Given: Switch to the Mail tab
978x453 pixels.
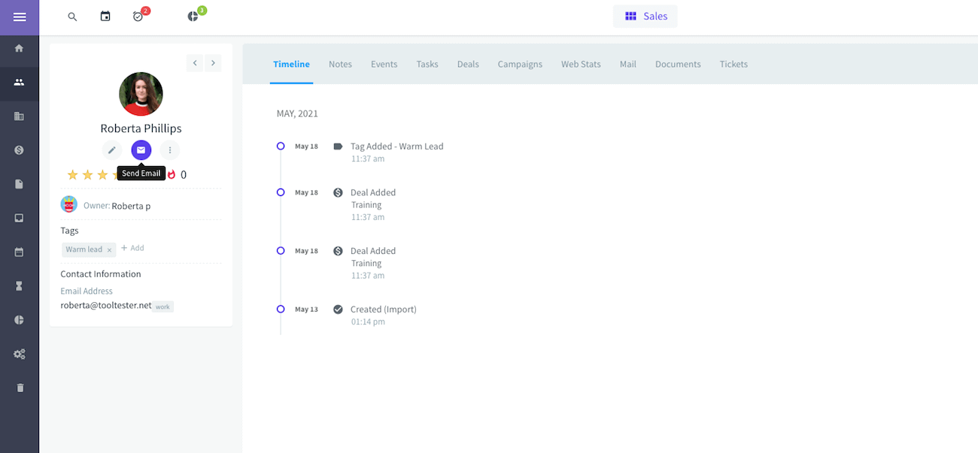Looking at the screenshot, I should (628, 64).
